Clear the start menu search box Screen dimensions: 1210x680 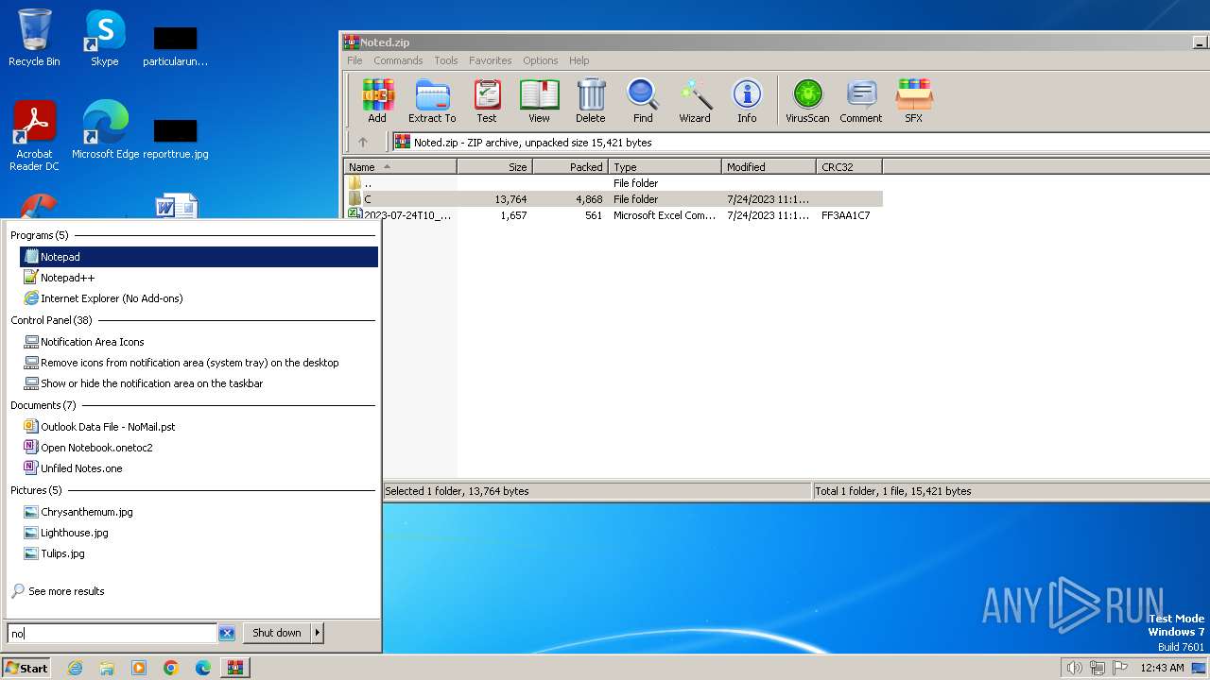(x=227, y=634)
